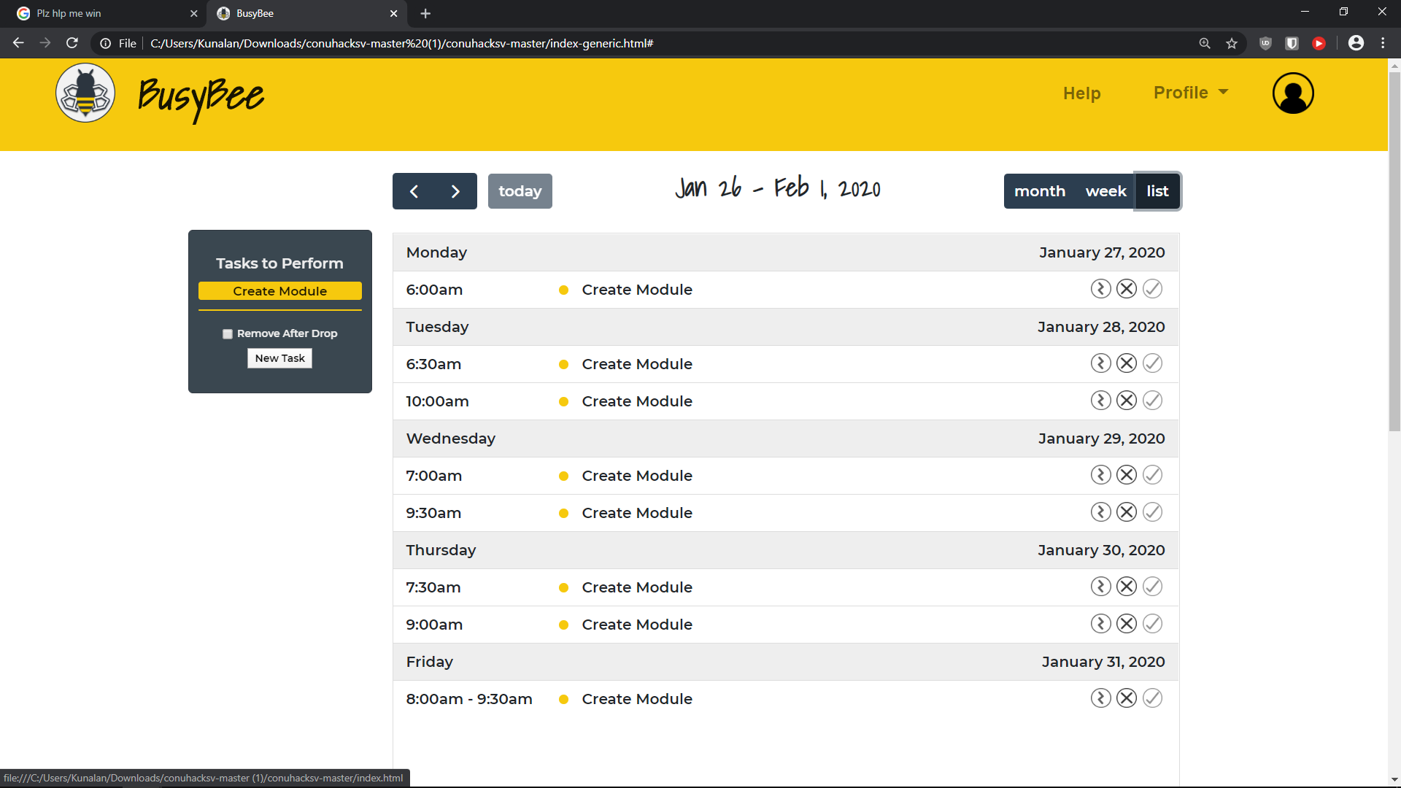The height and width of the screenshot is (788, 1401).
Task: Click the X icon on Tuesday 10:00am task
Action: click(1127, 401)
